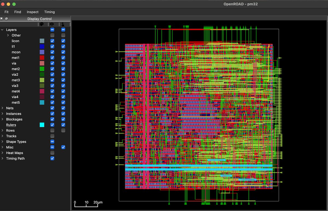
Task: Open the via layer color swatch
Action: click(x=42, y=63)
